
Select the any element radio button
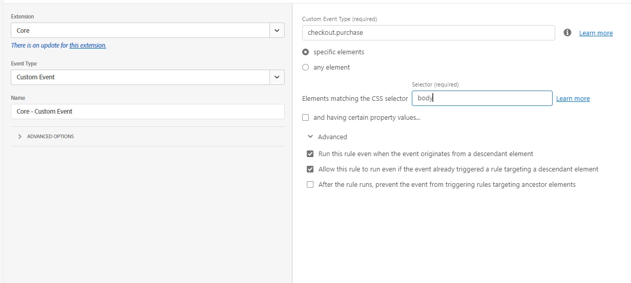click(306, 68)
